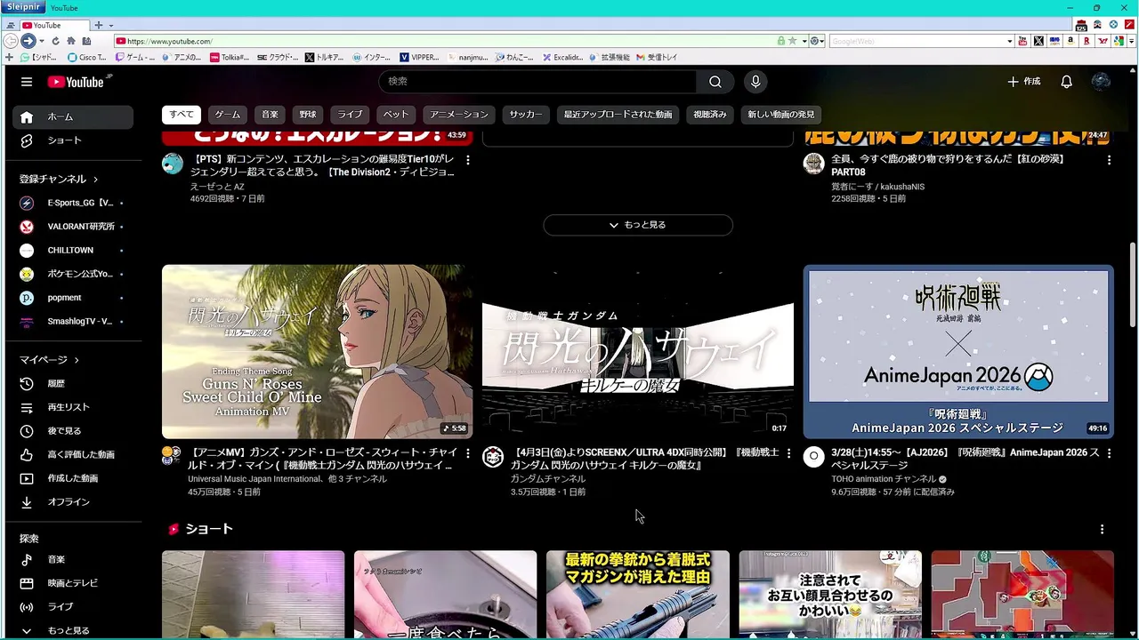Viewport: 1139px width, 640px height.
Task: Open ショート shelf options menu
Action: pyautogui.click(x=1102, y=529)
